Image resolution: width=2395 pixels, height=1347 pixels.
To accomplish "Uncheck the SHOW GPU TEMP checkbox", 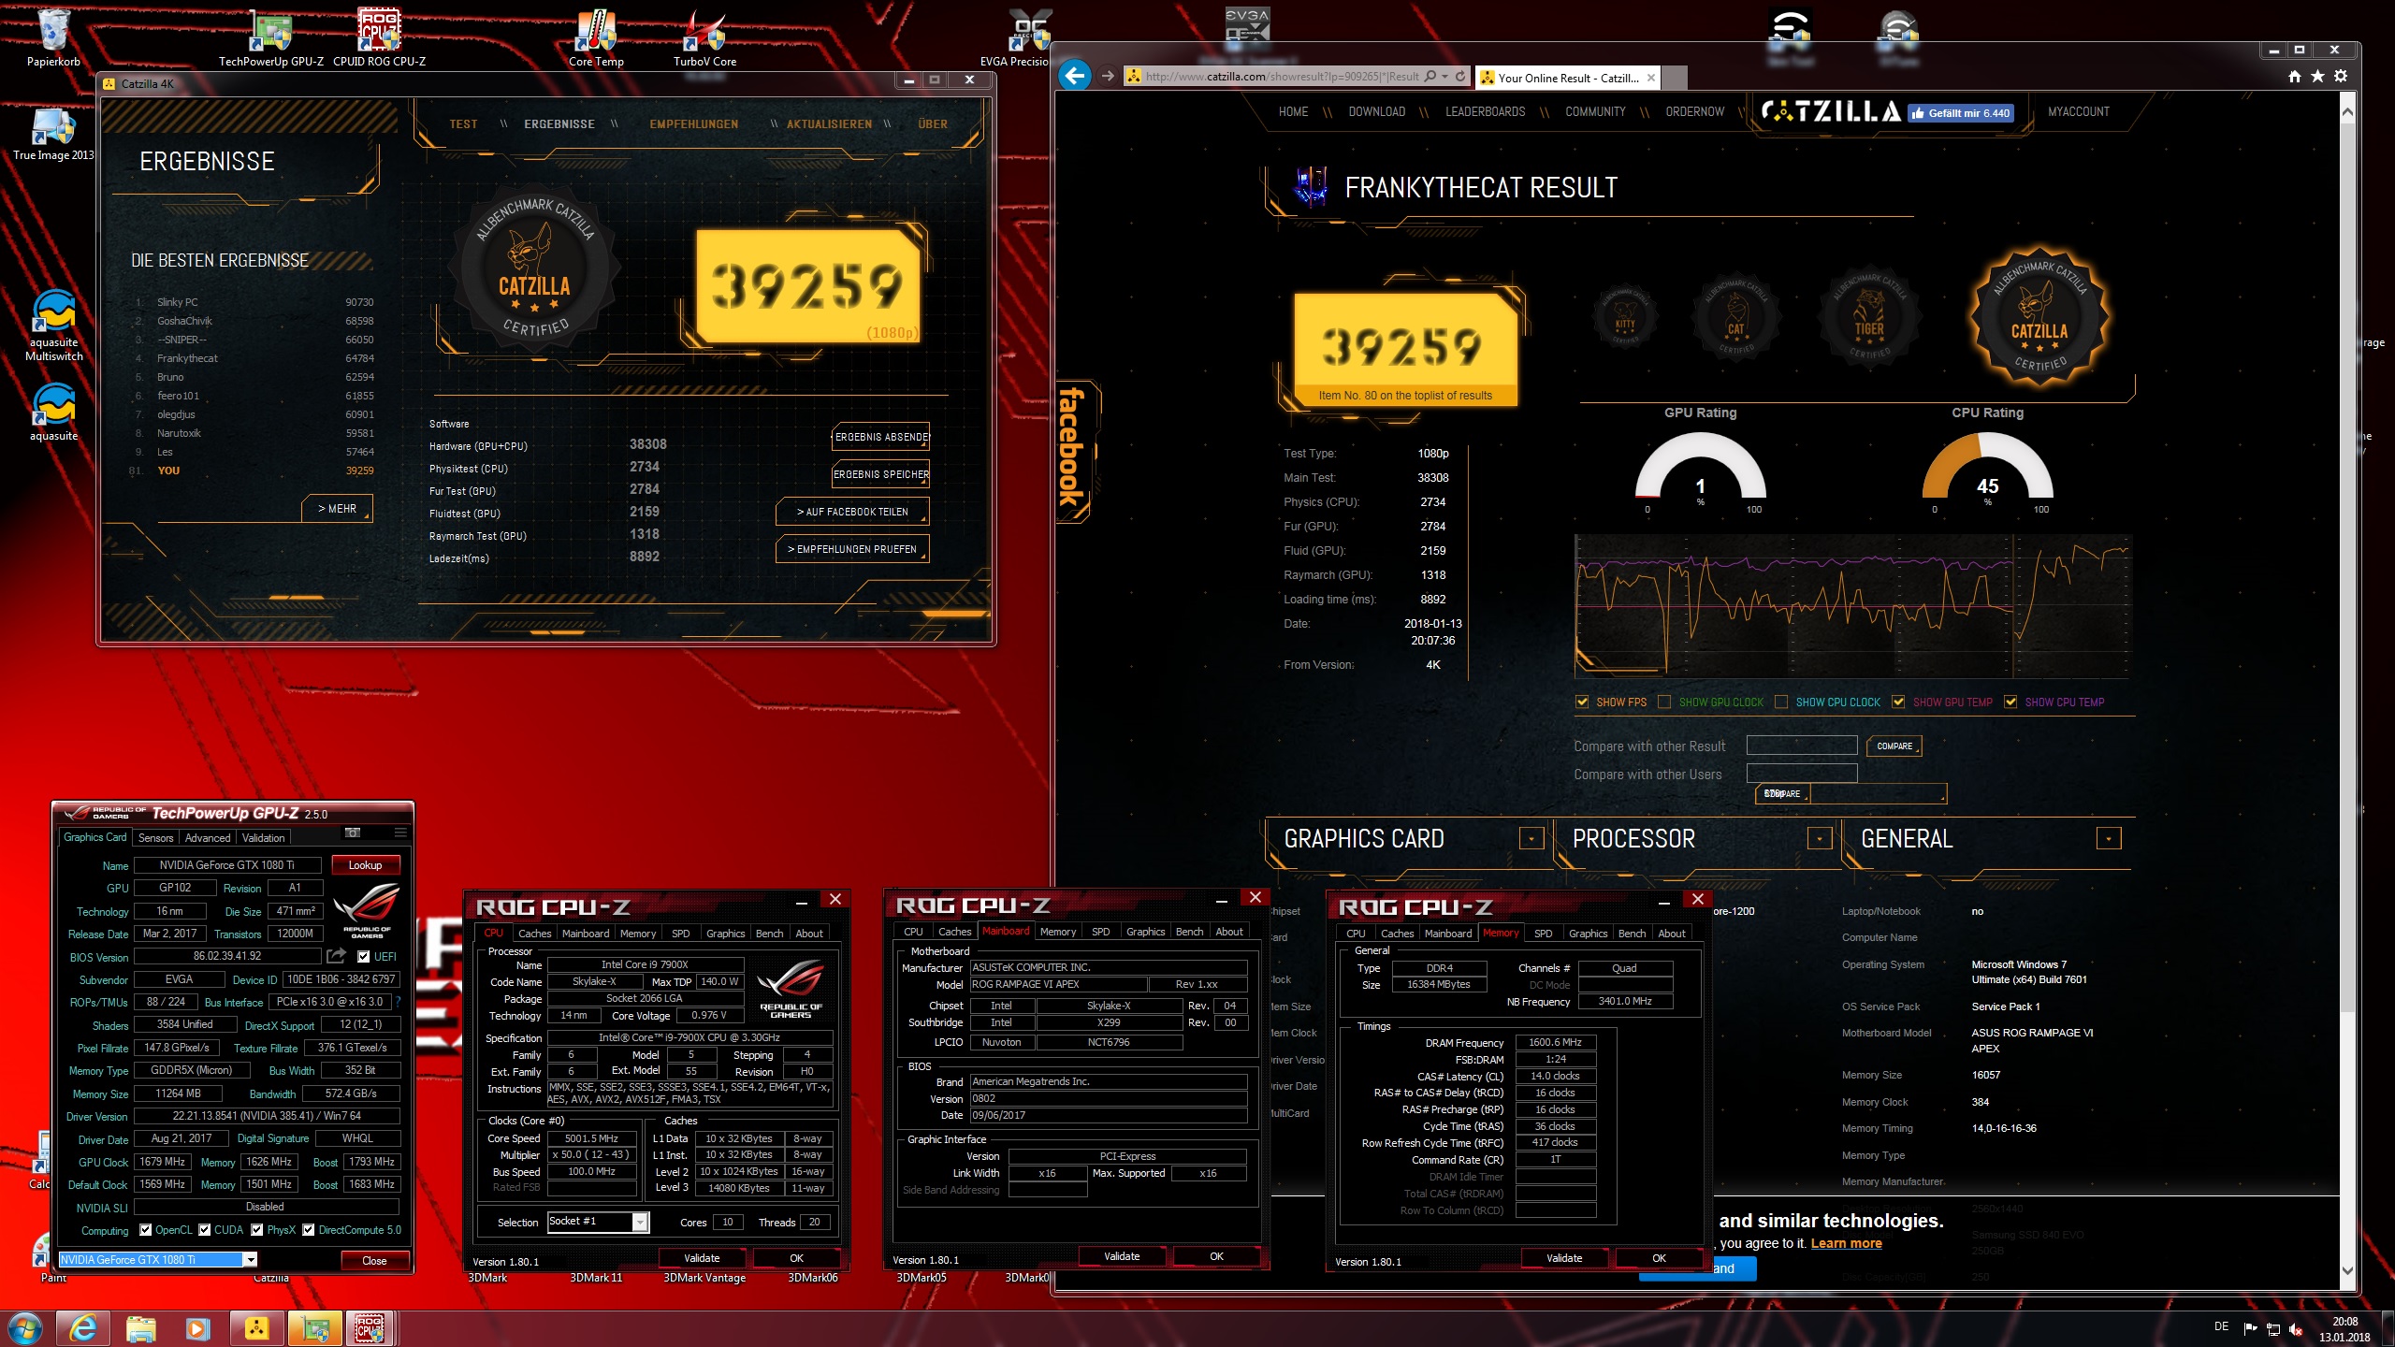I will click(x=1898, y=702).
